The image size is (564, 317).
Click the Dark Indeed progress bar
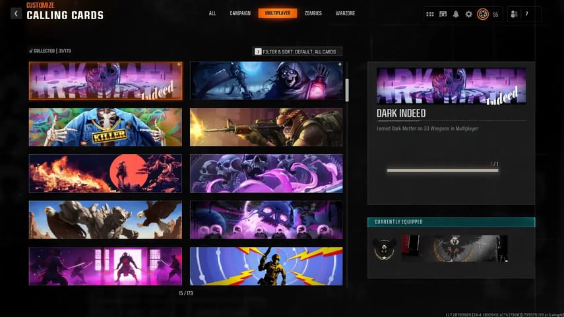tap(443, 171)
